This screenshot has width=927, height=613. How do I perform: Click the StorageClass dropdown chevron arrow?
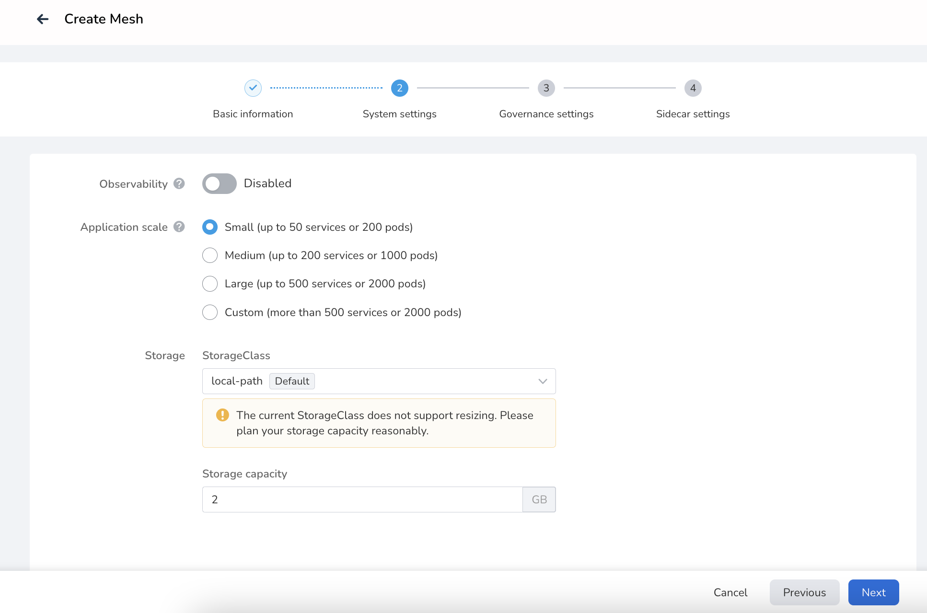coord(543,381)
